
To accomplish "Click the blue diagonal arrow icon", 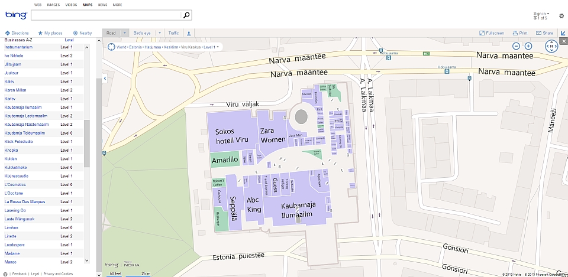I will (563, 33).
